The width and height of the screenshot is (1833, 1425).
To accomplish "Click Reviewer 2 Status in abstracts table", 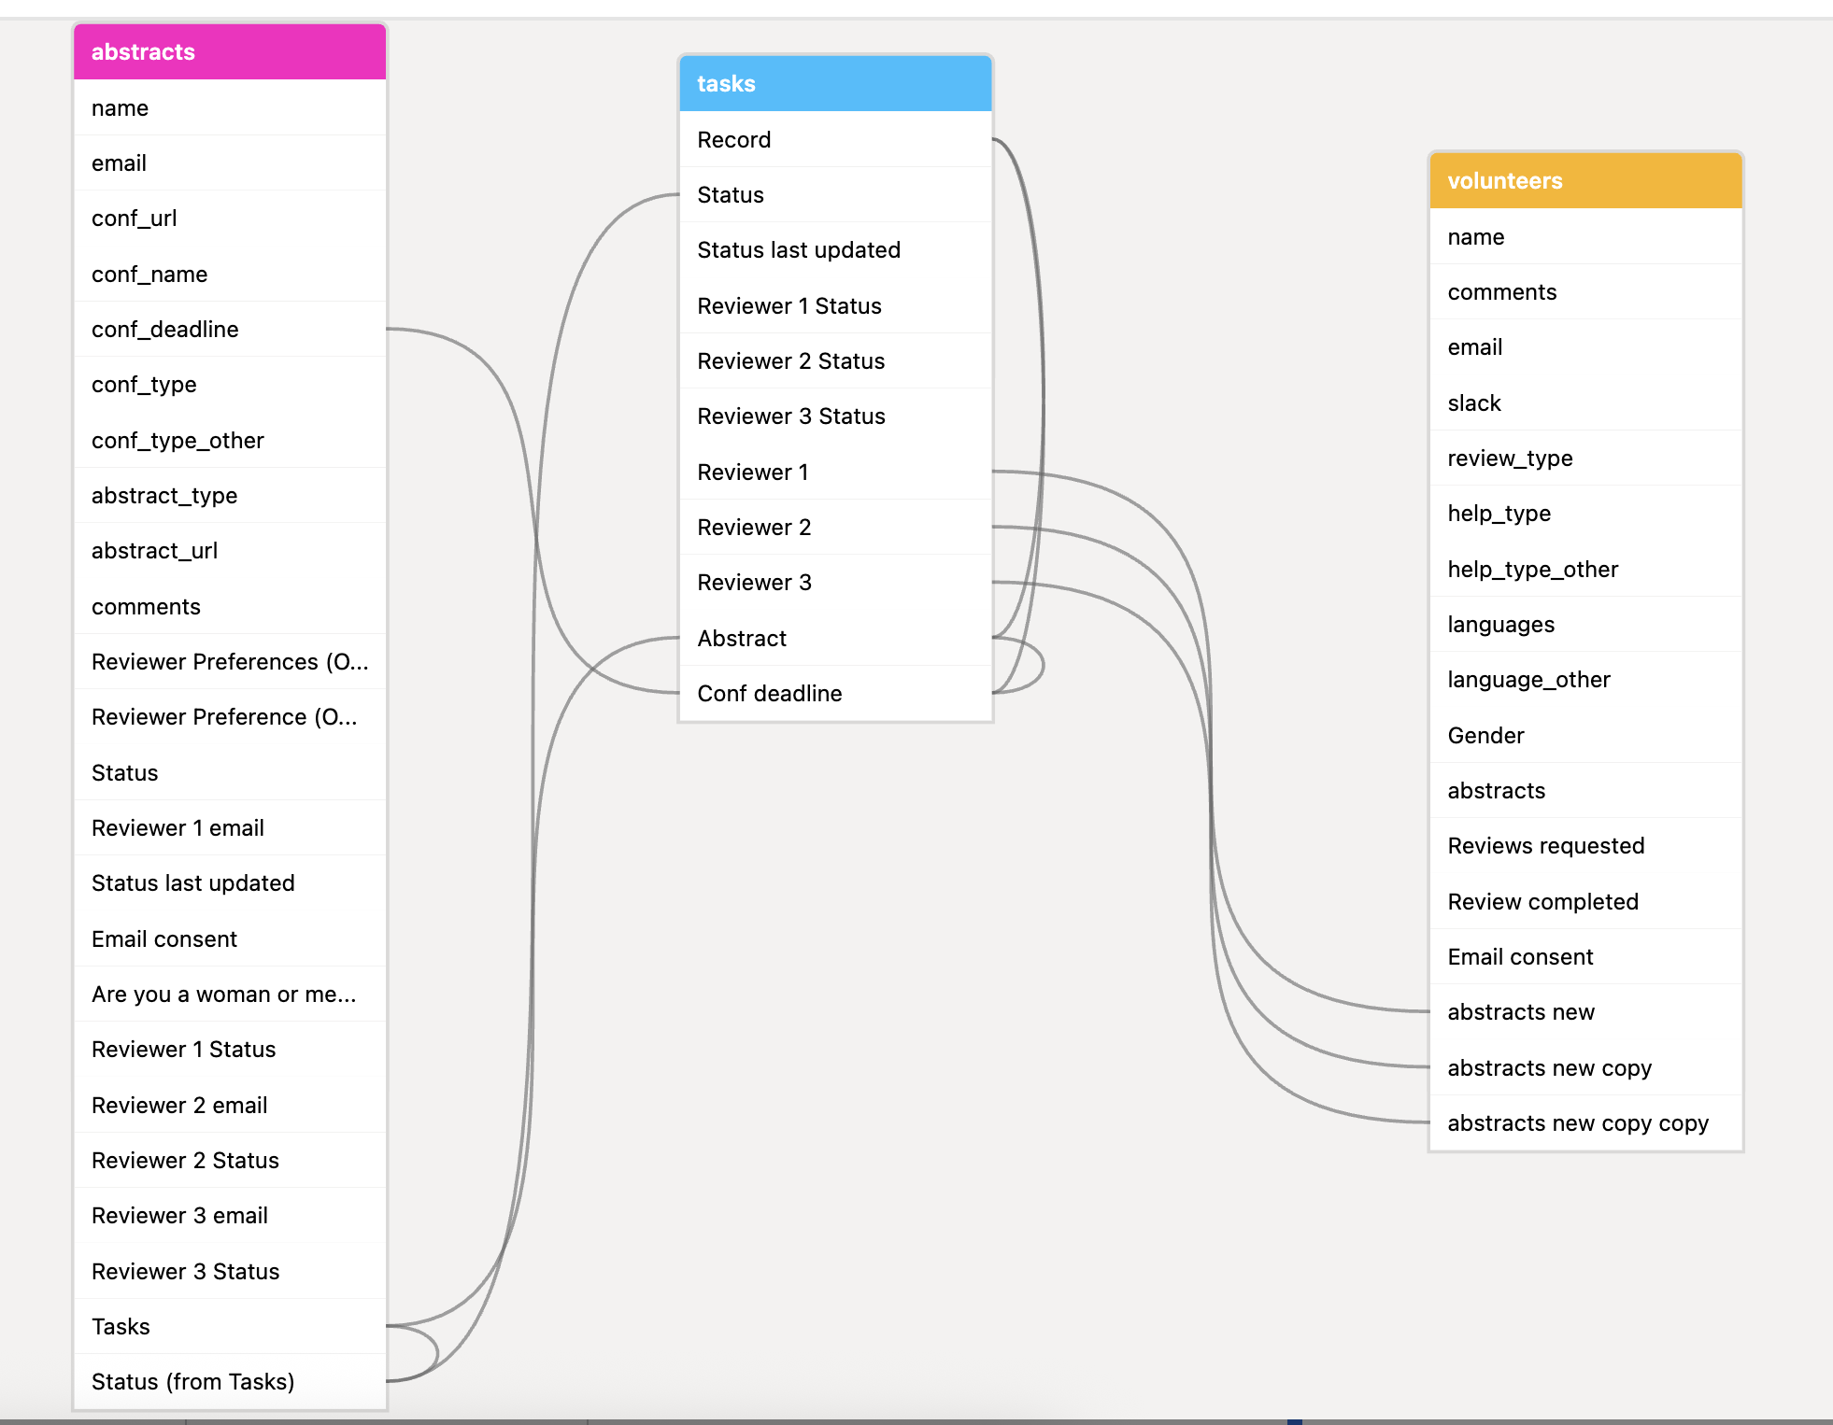I will click(230, 1161).
